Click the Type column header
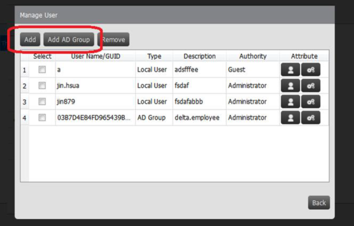The image size is (354, 226). coord(154,56)
